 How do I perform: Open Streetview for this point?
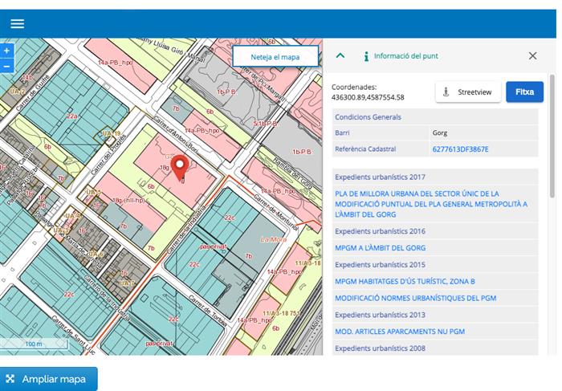tap(468, 92)
